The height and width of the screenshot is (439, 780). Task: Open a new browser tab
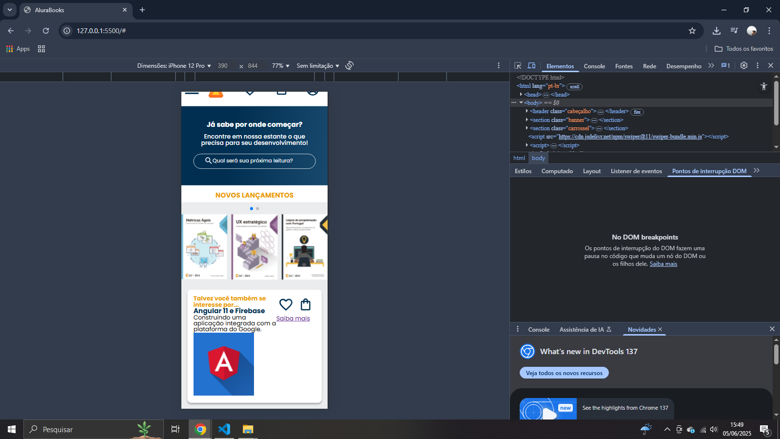point(142,10)
